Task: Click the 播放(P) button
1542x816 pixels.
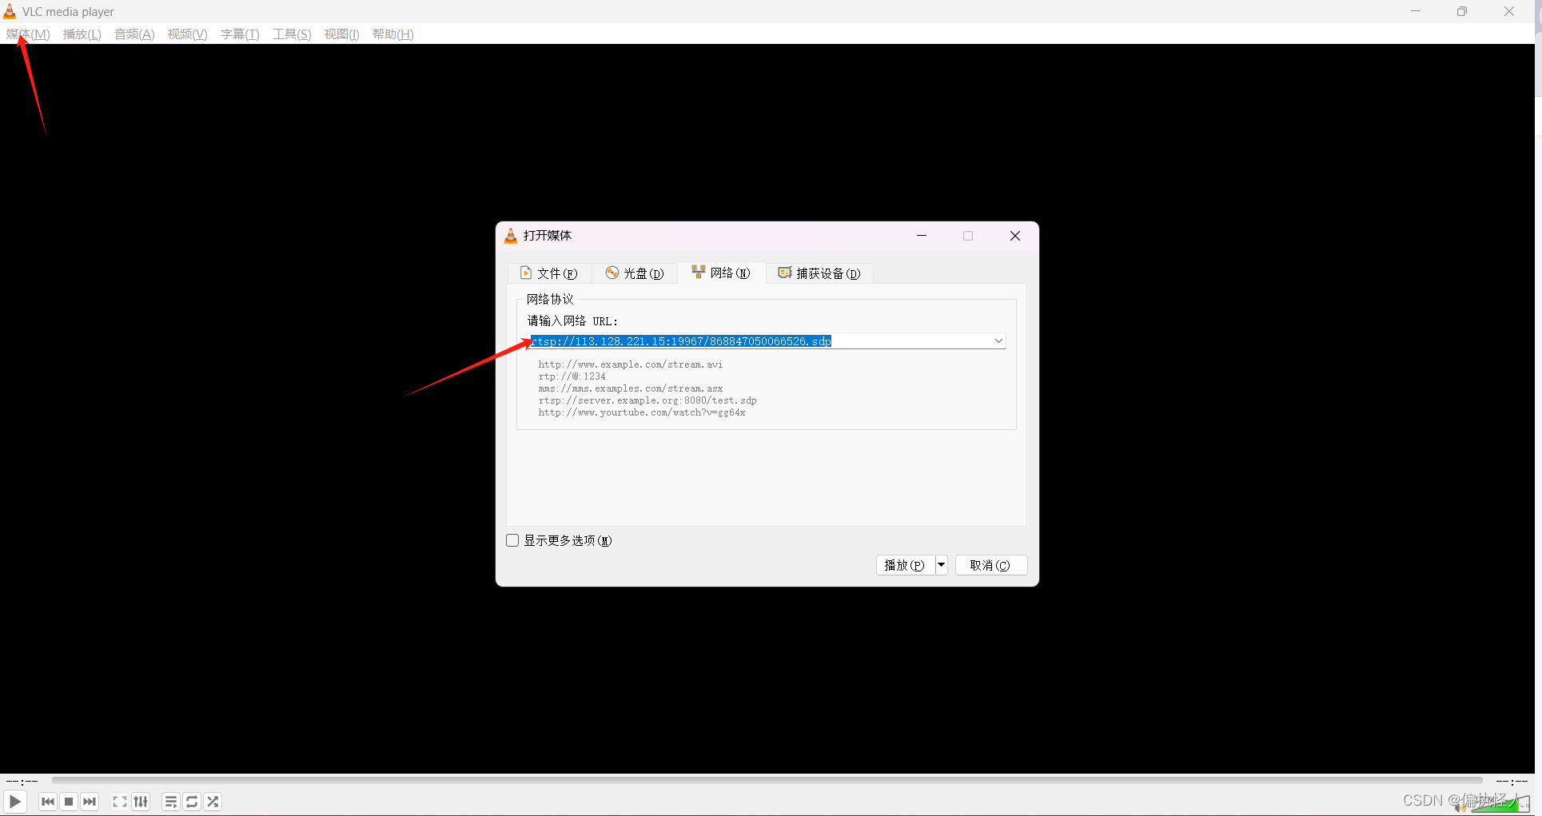Action: click(904, 565)
